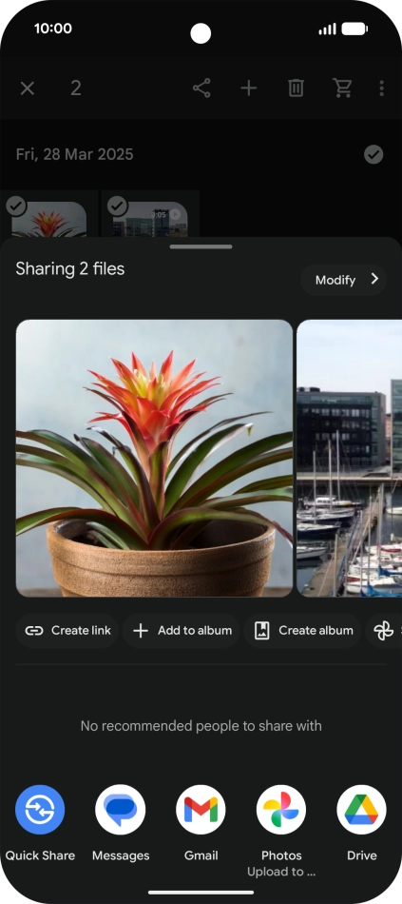Viewport: 402px width, 904px height.
Task: Upload to Photos app icon
Action: 281,810
